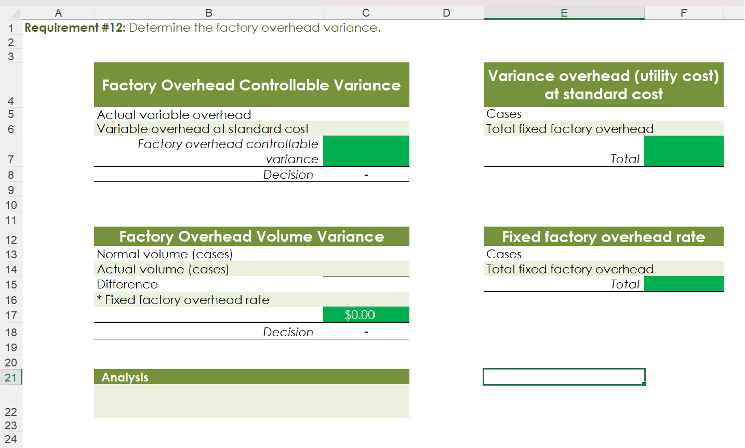The width and height of the screenshot is (745, 448).
Task: Select row 10 header
Action: 11,205
